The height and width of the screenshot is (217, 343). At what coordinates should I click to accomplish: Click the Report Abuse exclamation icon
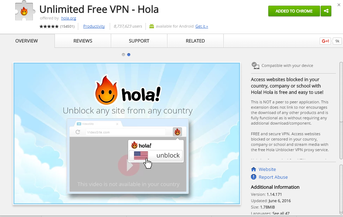pos(253,177)
